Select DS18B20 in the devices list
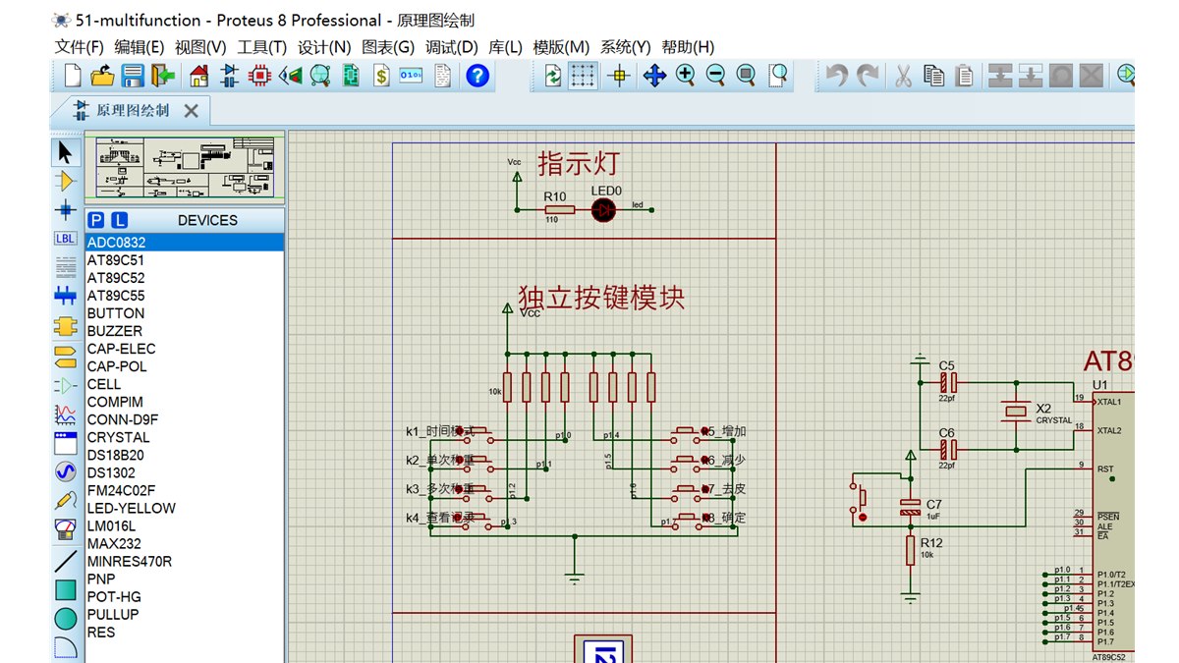Screen dimensions: 1179x663 185,455
